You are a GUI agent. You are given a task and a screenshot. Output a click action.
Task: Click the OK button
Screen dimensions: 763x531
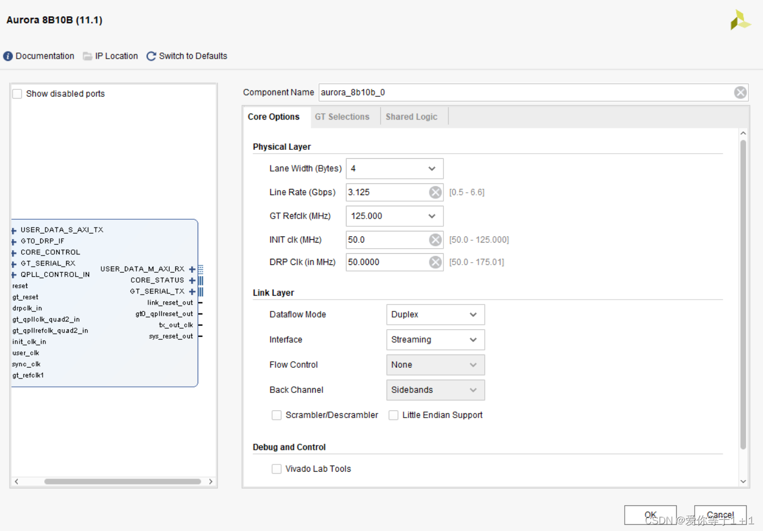tap(650, 515)
